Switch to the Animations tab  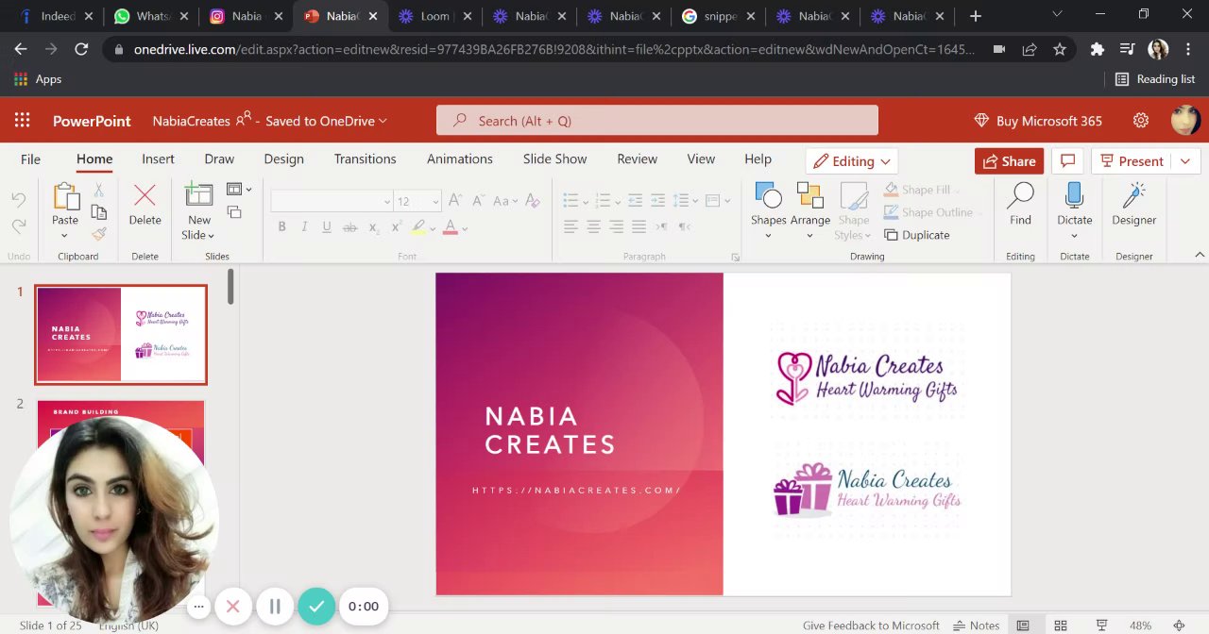pos(459,158)
